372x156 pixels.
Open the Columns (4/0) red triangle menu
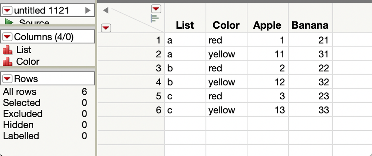pyautogui.click(x=8, y=37)
